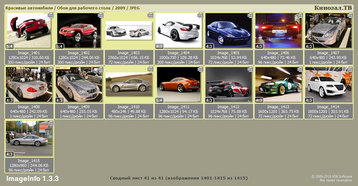Viewport: 358px width, 186px height.
Task: Click the JPG badge on Image_1415 thumbnail
Action: click(51, 123)
